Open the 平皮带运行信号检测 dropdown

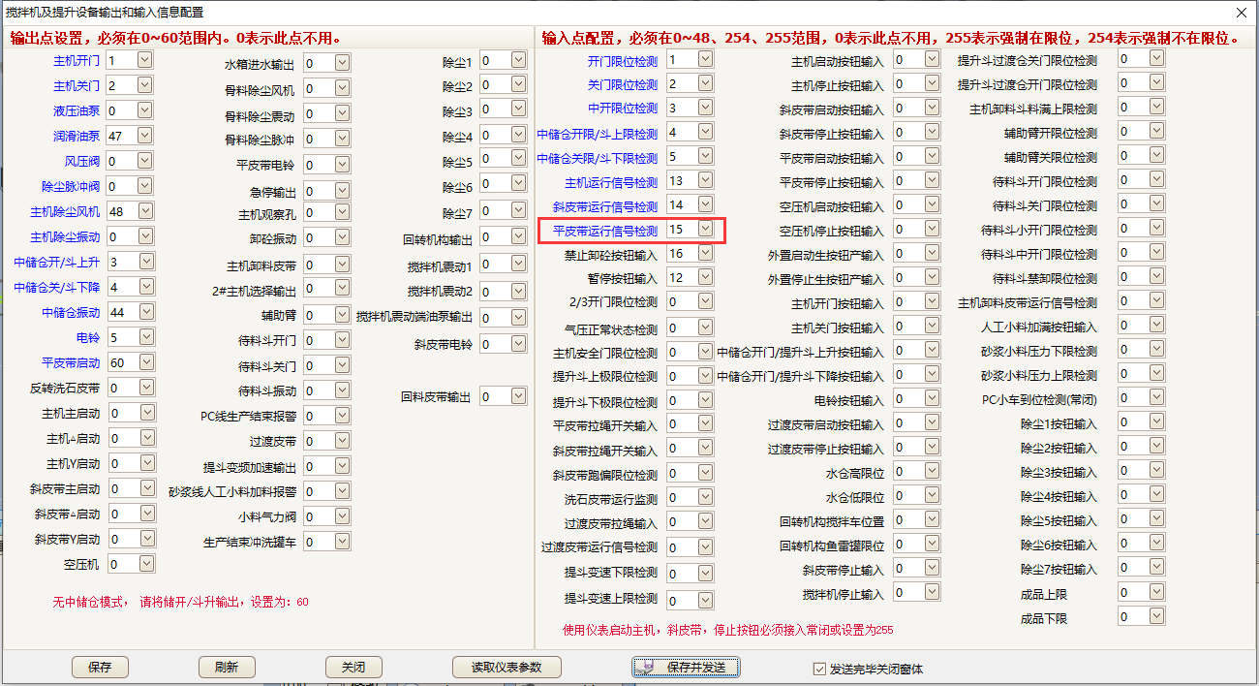point(705,229)
